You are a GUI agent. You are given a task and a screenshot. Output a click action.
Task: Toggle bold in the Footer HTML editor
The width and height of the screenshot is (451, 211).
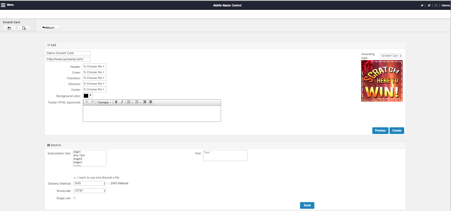(116, 102)
